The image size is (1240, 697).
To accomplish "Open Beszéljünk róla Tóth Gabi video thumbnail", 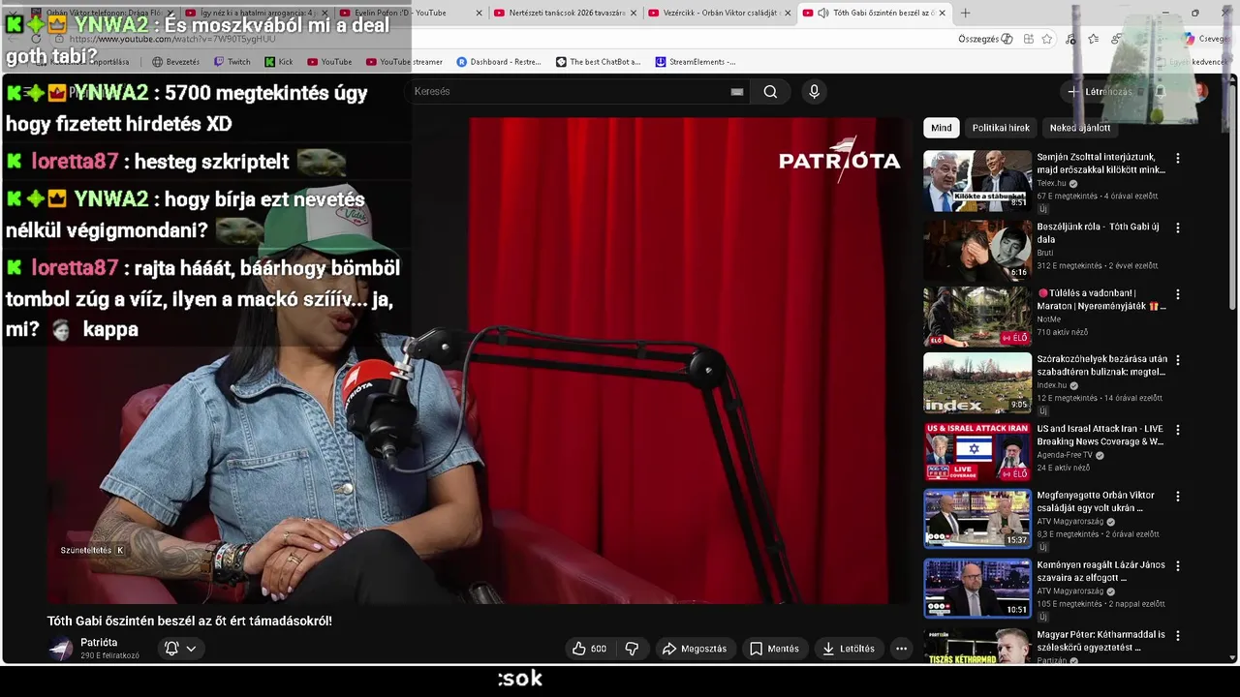I will 976,250.
